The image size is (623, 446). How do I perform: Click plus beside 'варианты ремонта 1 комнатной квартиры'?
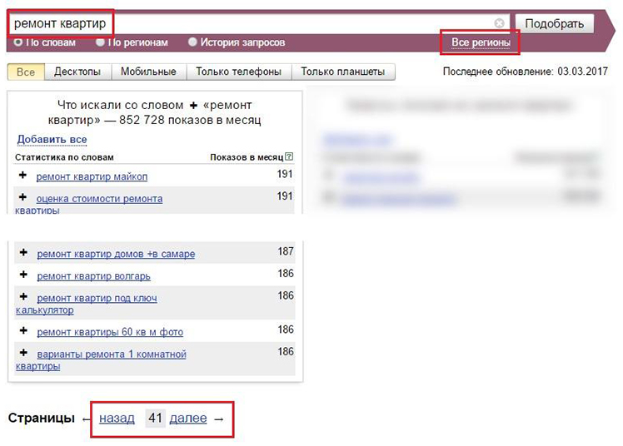coord(23,354)
